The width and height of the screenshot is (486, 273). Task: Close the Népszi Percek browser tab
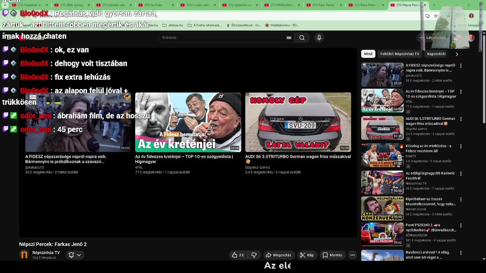click(x=425, y=5)
